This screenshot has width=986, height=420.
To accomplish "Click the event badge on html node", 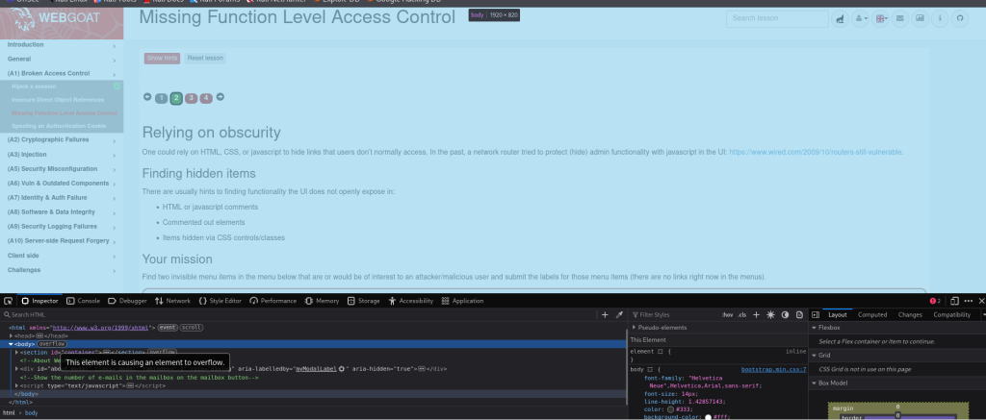I will [x=168, y=328].
